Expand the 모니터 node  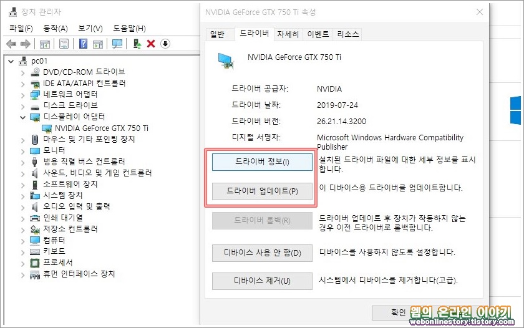click(22, 152)
